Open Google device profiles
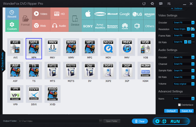 (125, 14)
